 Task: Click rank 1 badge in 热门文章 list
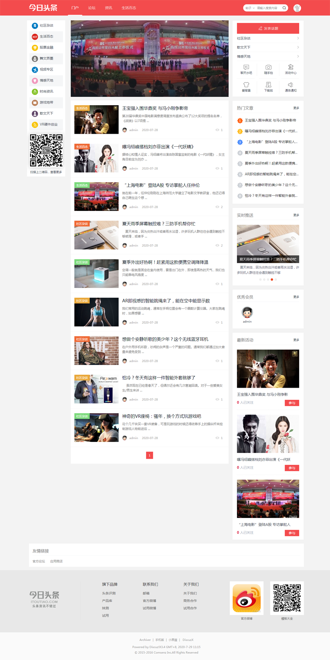click(x=240, y=120)
